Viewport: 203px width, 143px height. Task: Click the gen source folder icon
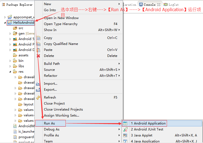15,34
